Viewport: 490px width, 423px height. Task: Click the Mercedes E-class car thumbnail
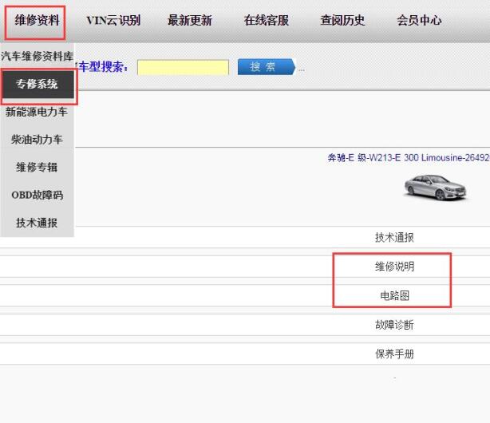point(435,188)
